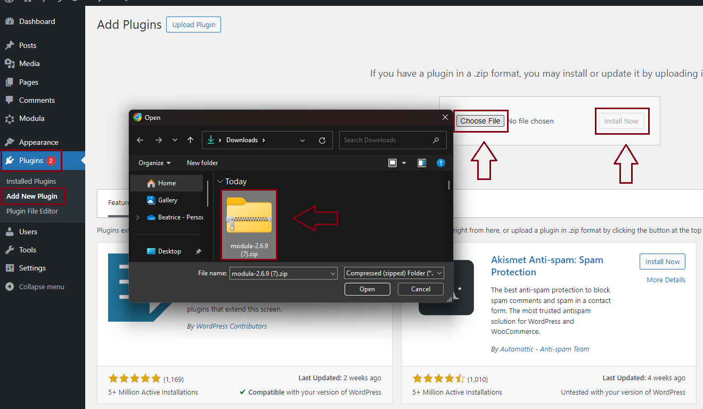Open Installed Plugins submenu item
This screenshot has height=409, width=703.
[31, 182]
